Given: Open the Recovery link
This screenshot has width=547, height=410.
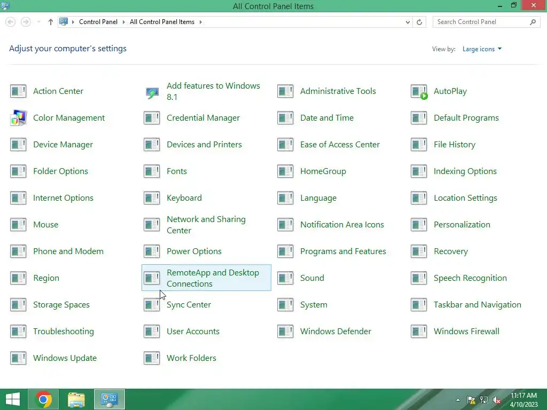Looking at the screenshot, I should (451, 251).
